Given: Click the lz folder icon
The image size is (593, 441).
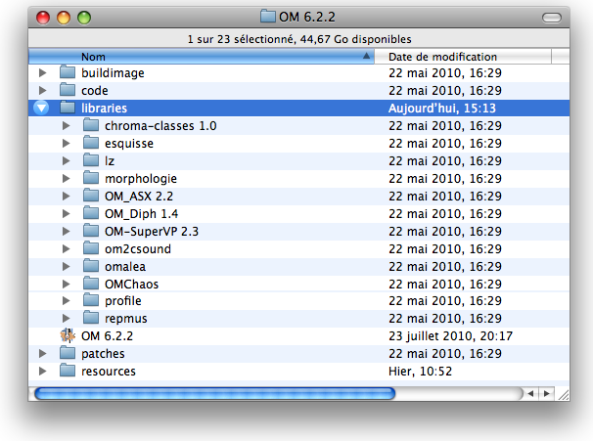Looking at the screenshot, I should point(91,160).
